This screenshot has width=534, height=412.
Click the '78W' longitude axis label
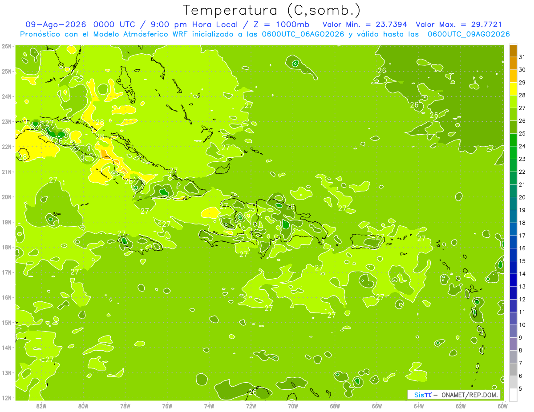(x=125, y=406)
